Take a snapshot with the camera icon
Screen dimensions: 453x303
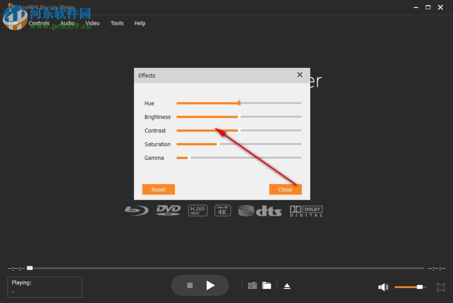pos(252,286)
